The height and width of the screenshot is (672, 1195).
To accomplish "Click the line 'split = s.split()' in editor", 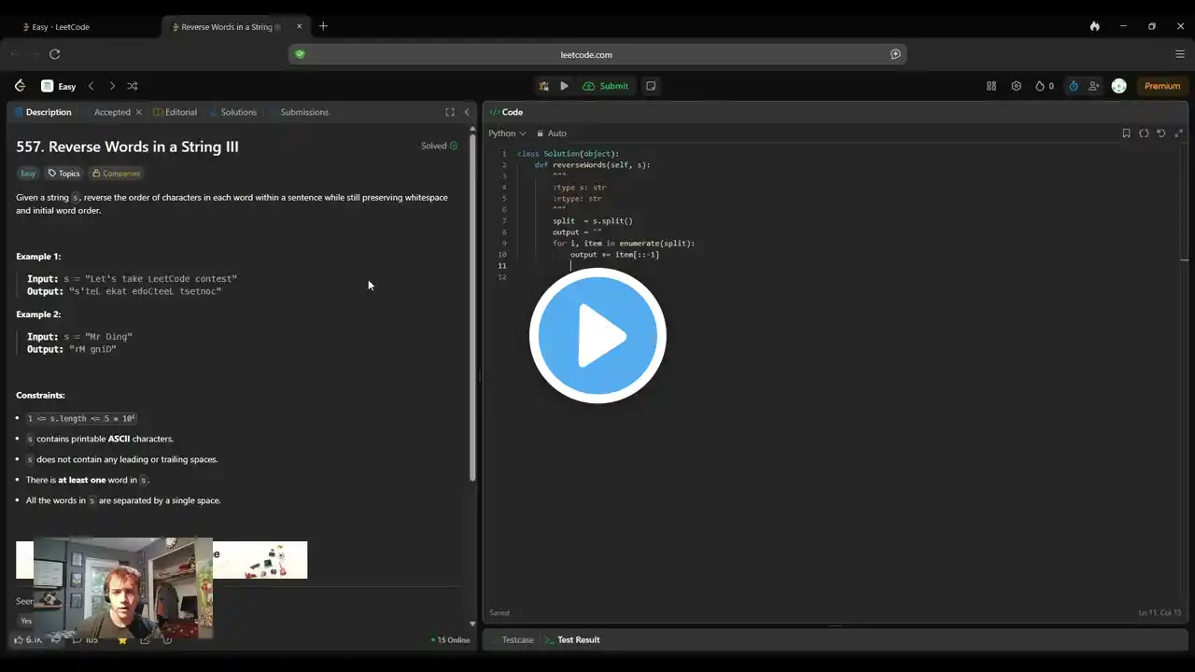I will click(593, 221).
